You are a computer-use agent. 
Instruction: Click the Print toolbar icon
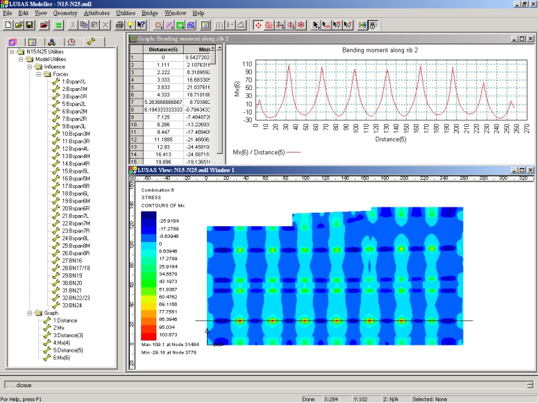pyautogui.click(x=119, y=25)
